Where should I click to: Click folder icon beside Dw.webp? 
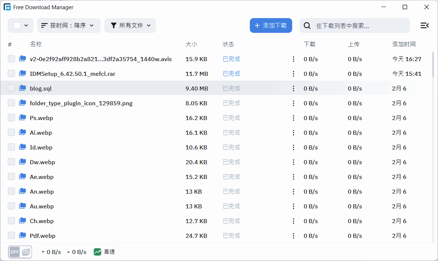coord(22,162)
